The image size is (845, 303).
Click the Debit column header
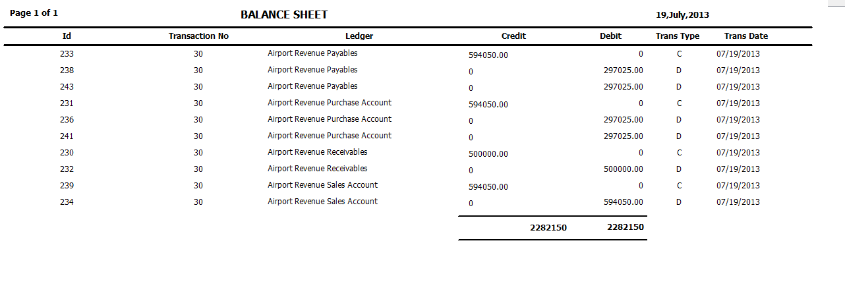coord(610,36)
